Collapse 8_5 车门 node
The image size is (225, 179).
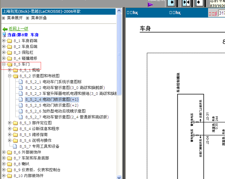4,64
